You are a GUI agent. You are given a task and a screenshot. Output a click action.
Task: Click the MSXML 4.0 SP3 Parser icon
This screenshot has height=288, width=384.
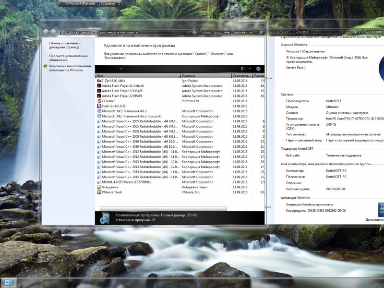pyautogui.click(x=99, y=182)
